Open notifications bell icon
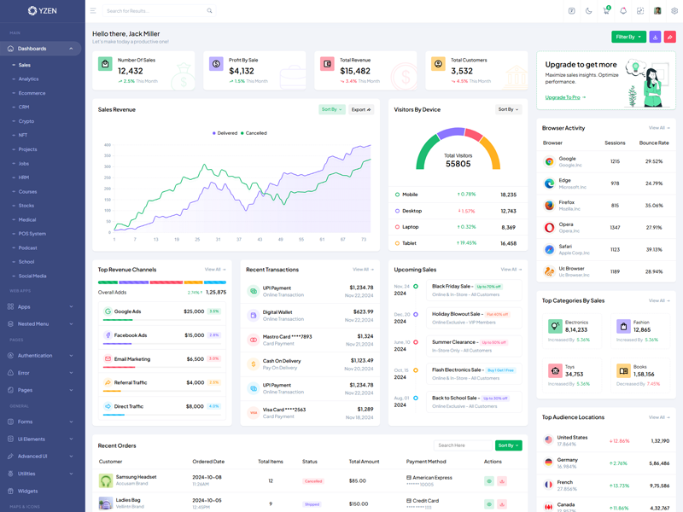Image resolution: width=683 pixels, height=512 pixels. pyautogui.click(x=623, y=11)
